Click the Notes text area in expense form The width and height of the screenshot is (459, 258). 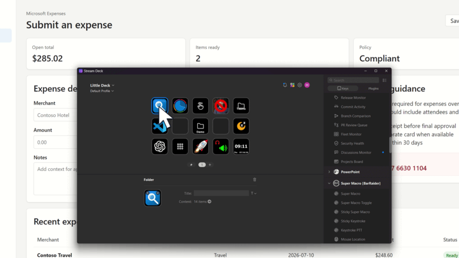[55, 179]
